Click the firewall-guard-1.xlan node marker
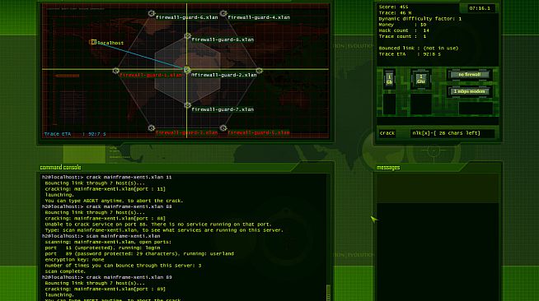The height and width of the screenshot is (301, 539). pos(116,71)
